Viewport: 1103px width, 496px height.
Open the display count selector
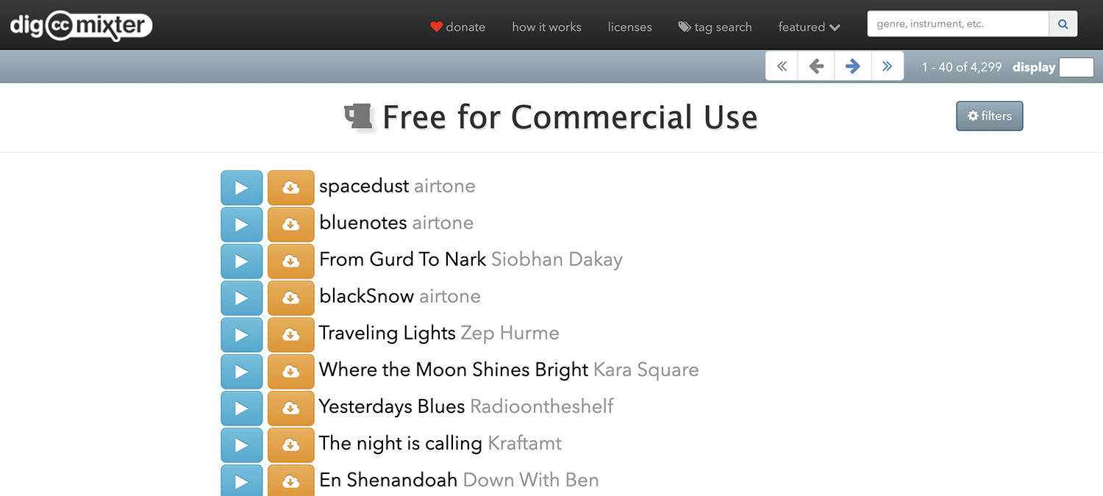(1076, 67)
